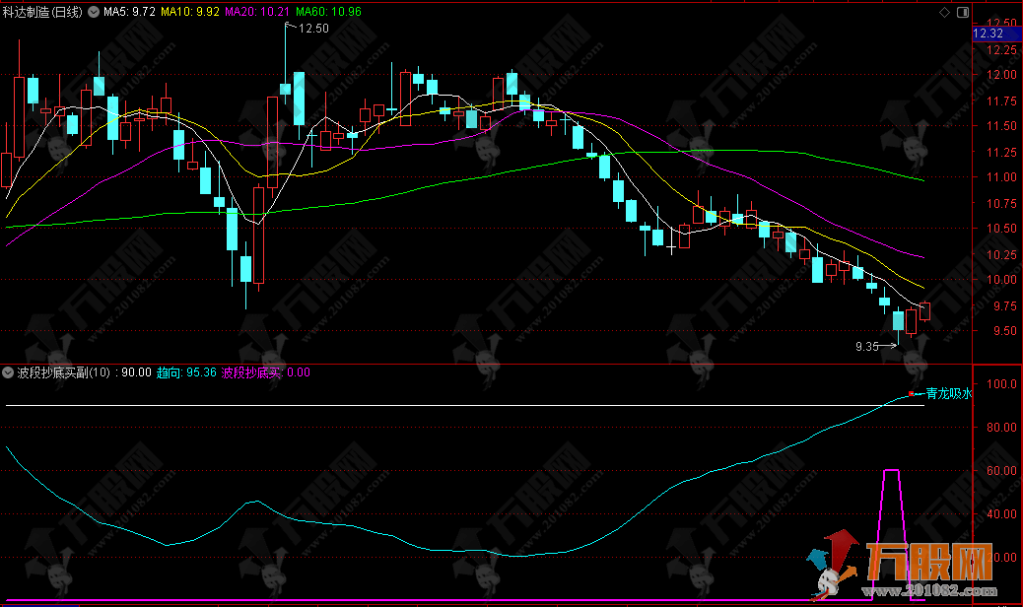
Task: Click the 80.00 indicator axis label
Action: tap(1001, 427)
